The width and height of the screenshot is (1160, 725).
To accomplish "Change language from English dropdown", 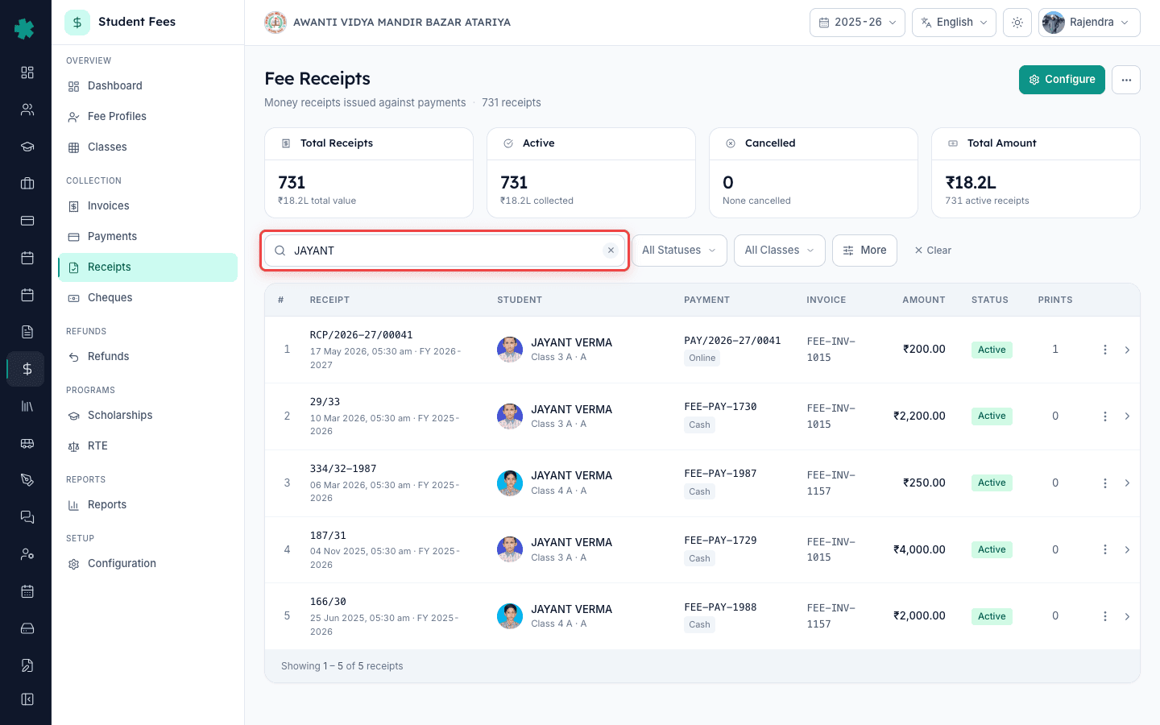I will click(x=954, y=23).
